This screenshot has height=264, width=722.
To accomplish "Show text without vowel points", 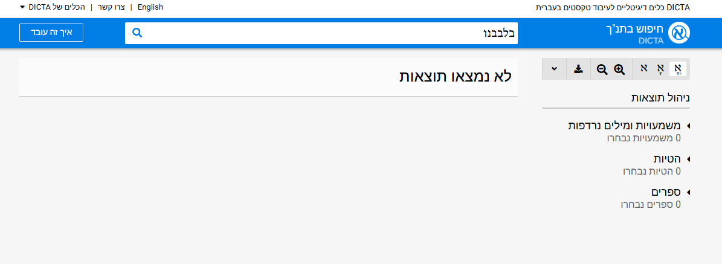I will 644,69.
